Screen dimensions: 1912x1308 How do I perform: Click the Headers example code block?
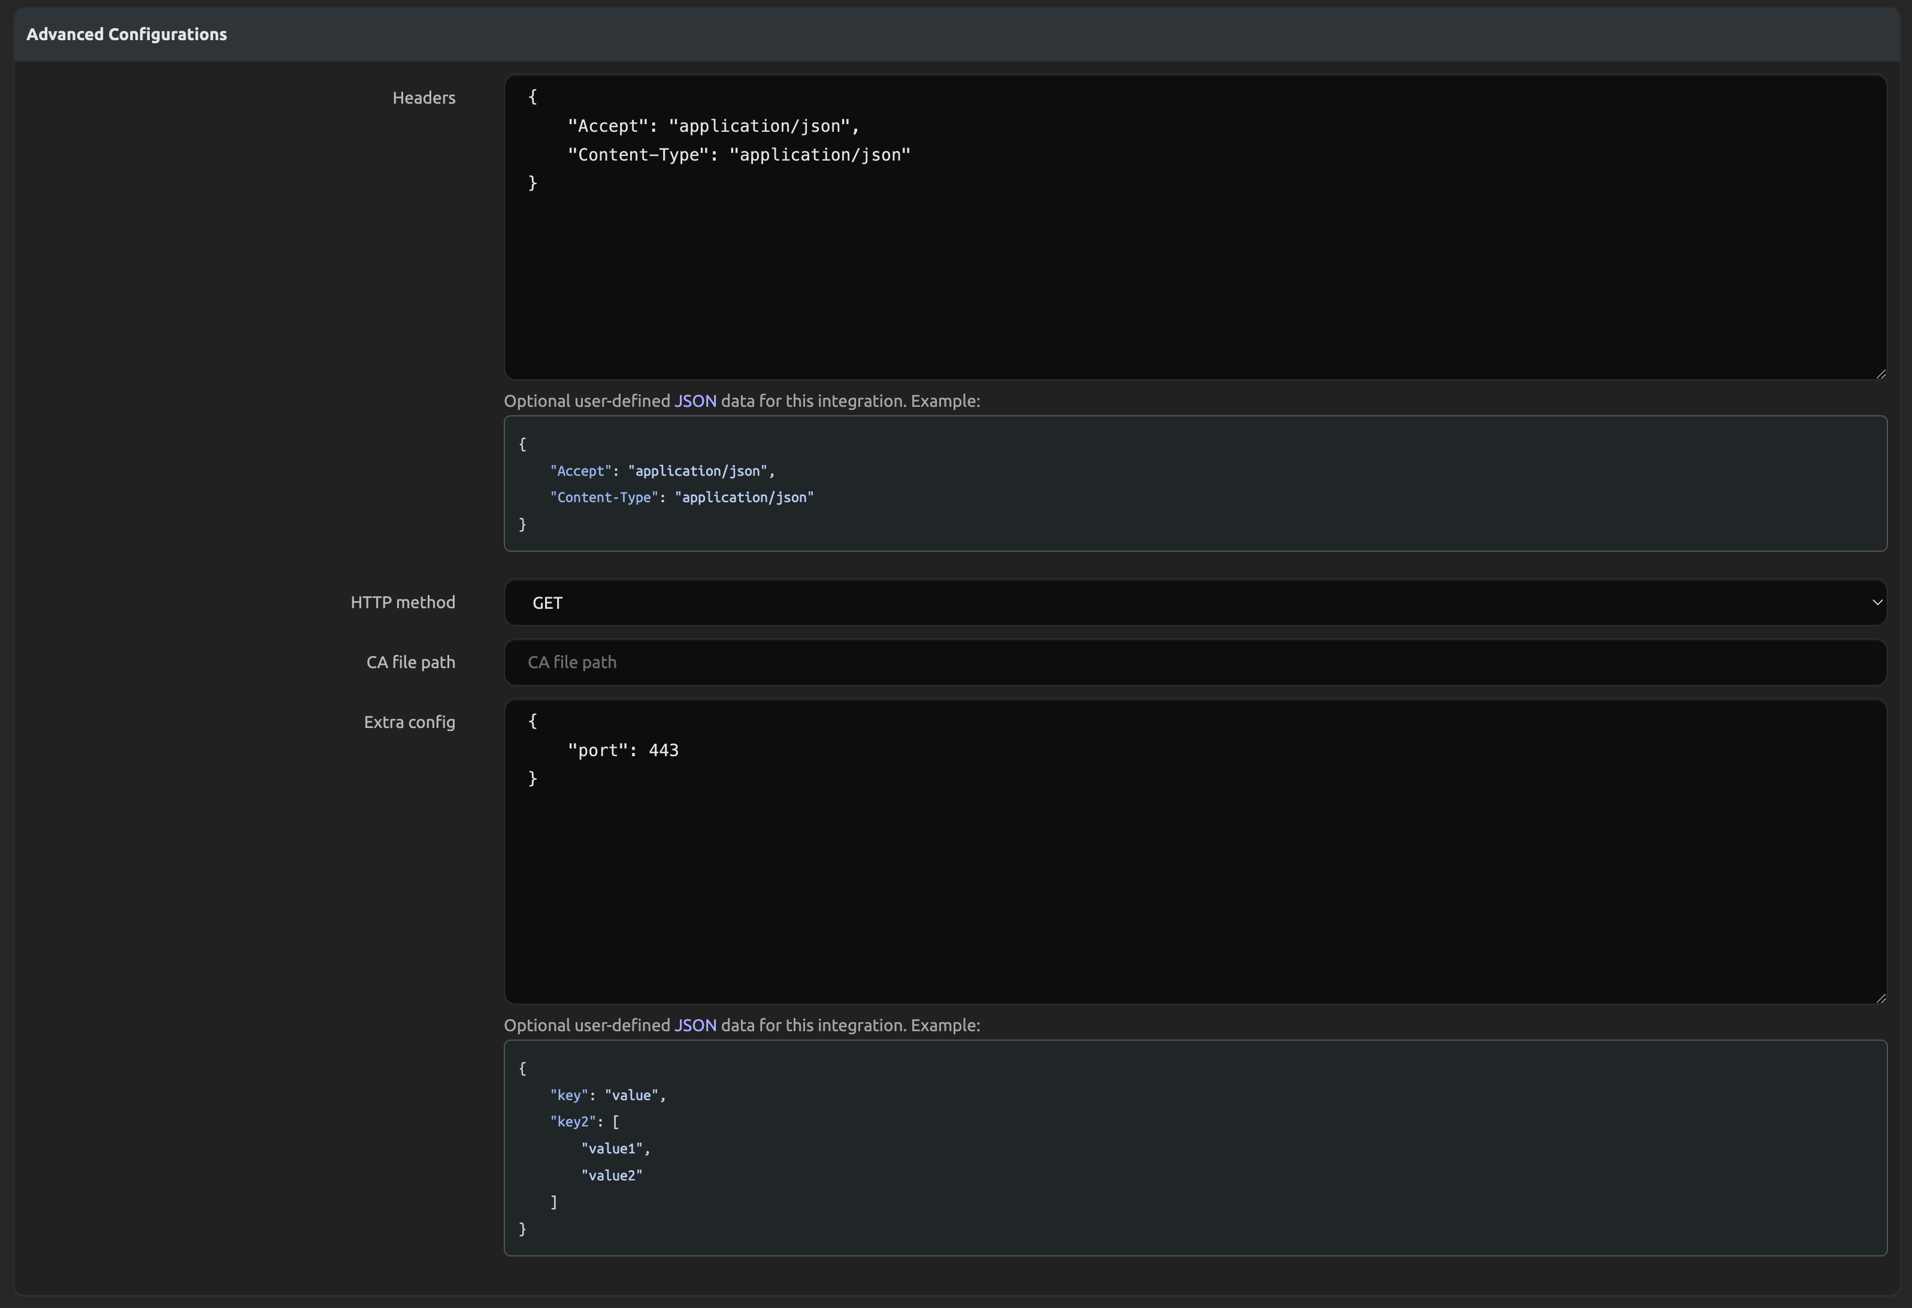(x=1193, y=483)
